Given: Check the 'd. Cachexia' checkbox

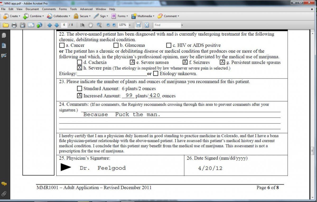Looking at the screenshot, I should click(79, 62).
